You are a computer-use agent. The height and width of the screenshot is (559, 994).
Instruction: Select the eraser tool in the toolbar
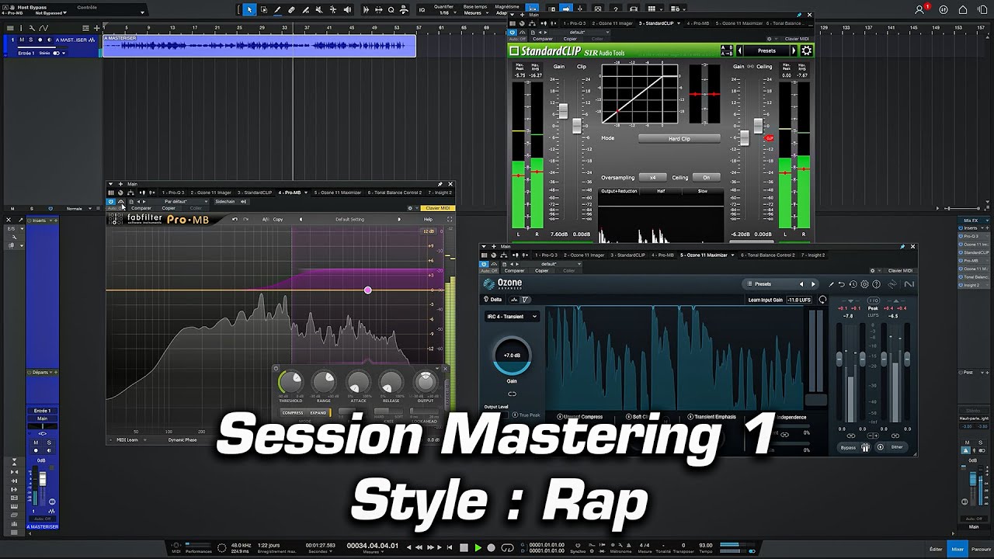coord(291,10)
